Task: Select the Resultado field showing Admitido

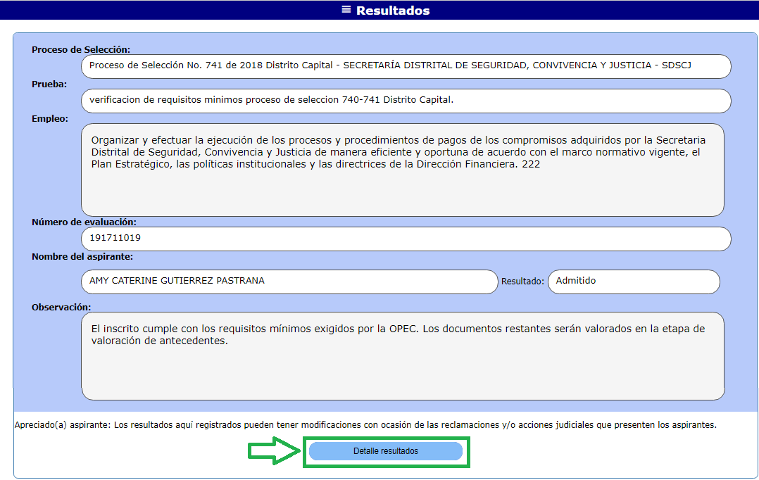Action: (x=634, y=282)
